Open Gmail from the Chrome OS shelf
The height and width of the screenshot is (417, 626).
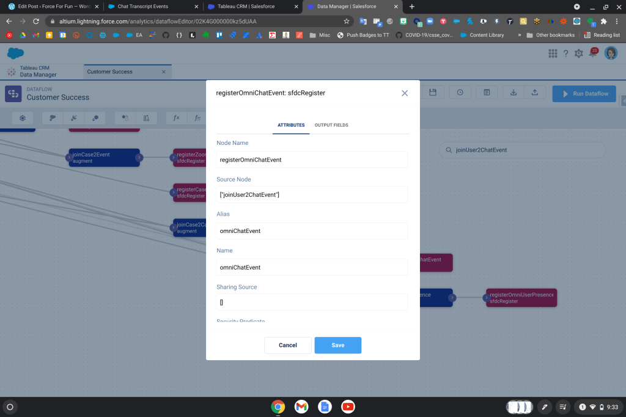coord(301,407)
